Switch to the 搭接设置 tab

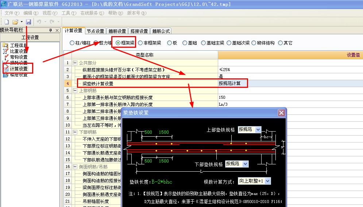tap(139, 31)
